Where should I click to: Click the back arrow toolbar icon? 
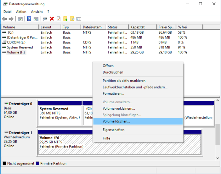click(5, 19)
